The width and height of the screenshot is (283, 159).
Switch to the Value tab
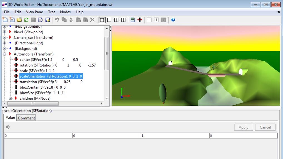[10, 118]
